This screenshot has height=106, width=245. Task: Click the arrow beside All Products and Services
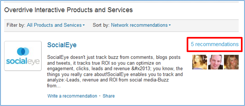click(84, 25)
